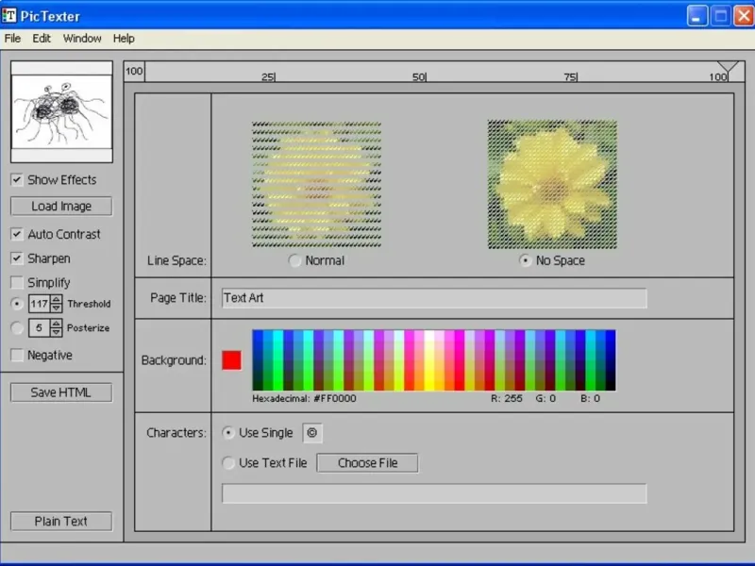
Task: Increase the Threshold value with up arrow
Action: click(x=57, y=300)
